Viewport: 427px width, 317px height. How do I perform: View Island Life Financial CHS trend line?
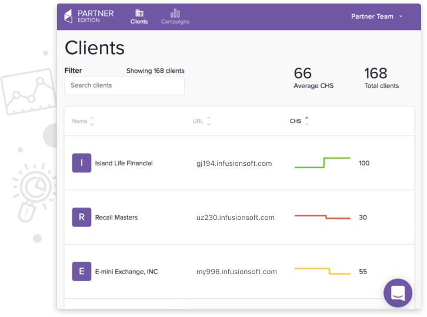pyautogui.click(x=322, y=162)
